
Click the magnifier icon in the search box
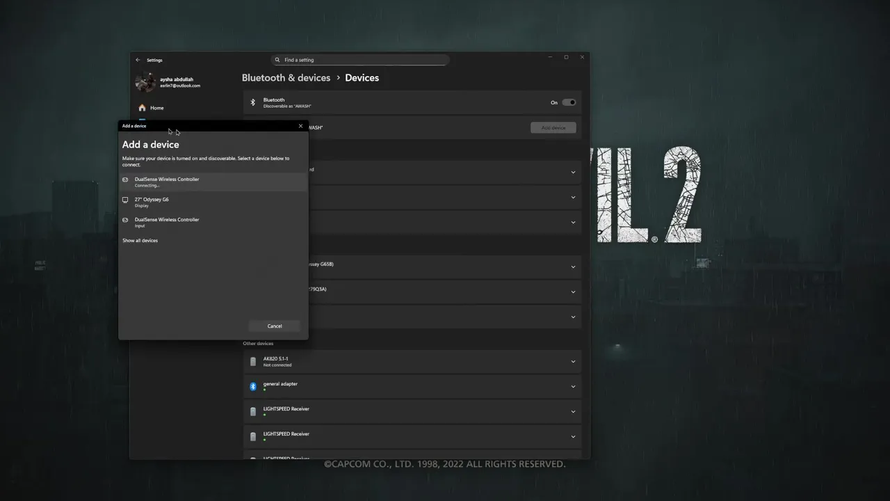[277, 60]
